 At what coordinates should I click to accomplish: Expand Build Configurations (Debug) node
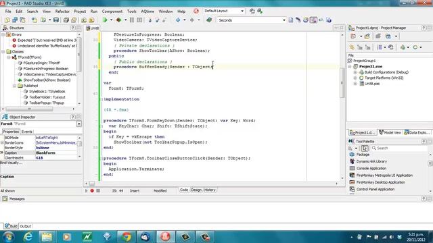tap(355, 72)
